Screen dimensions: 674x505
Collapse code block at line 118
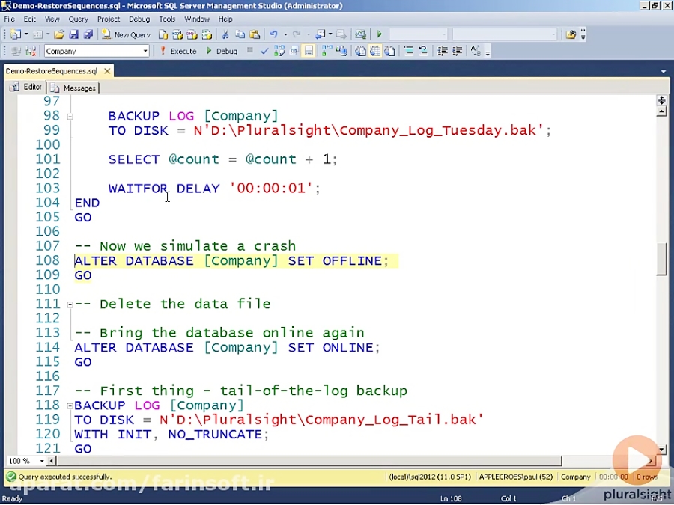point(70,405)
